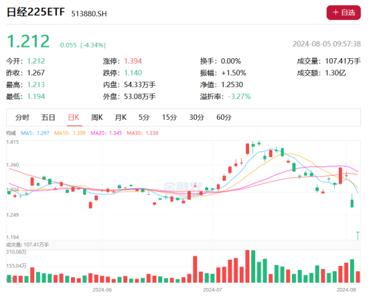Click the 日经225ETF title

35,12
